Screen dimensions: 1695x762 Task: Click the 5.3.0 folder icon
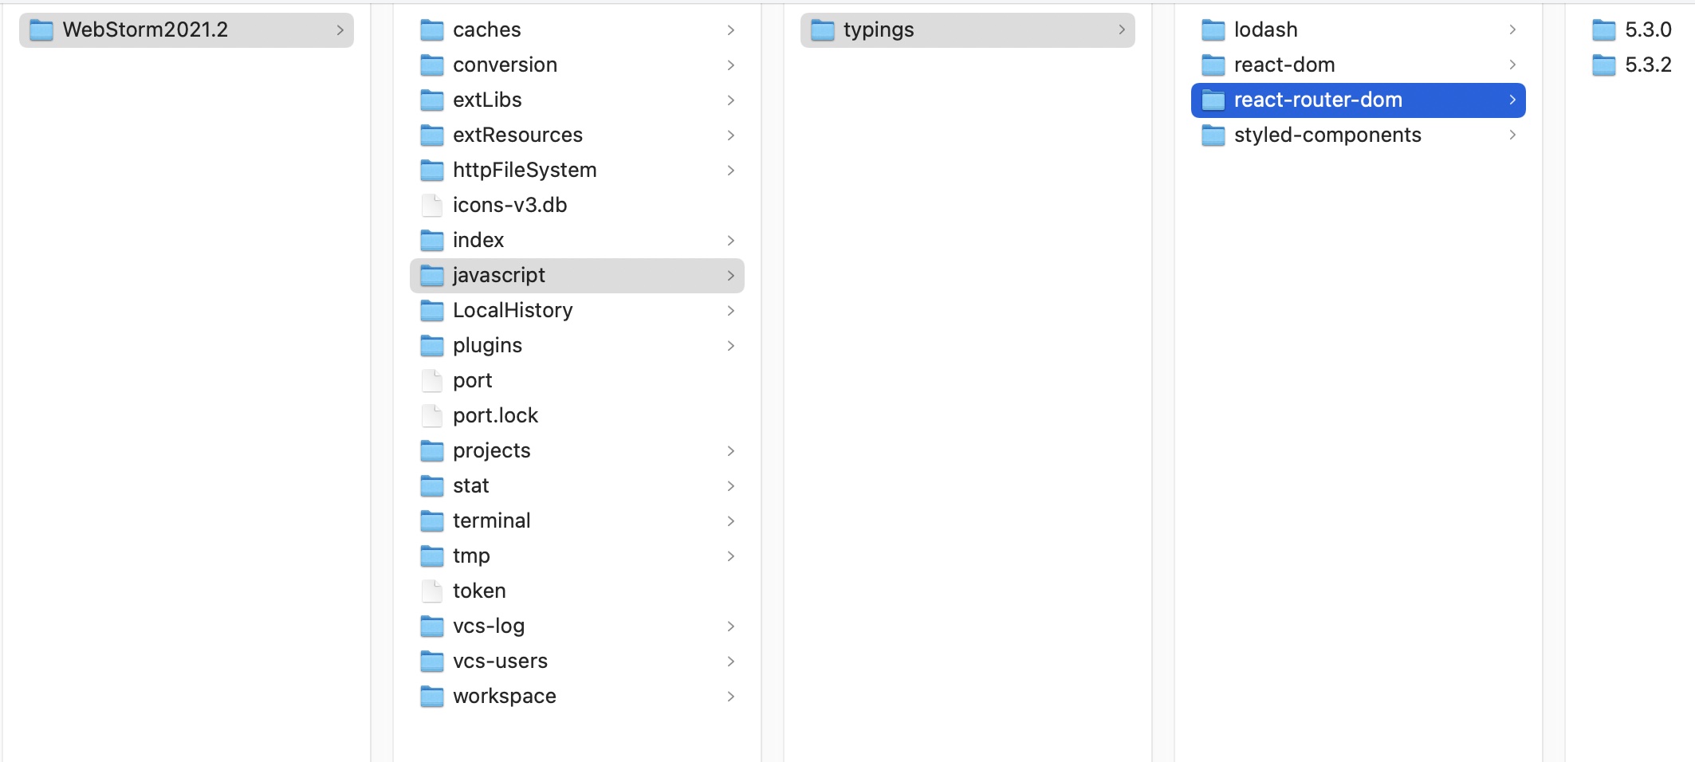point(1604,30)
